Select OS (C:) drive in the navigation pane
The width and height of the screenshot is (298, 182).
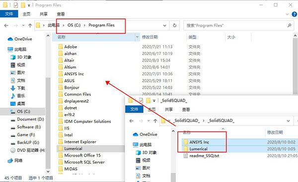tap(23, 112)
